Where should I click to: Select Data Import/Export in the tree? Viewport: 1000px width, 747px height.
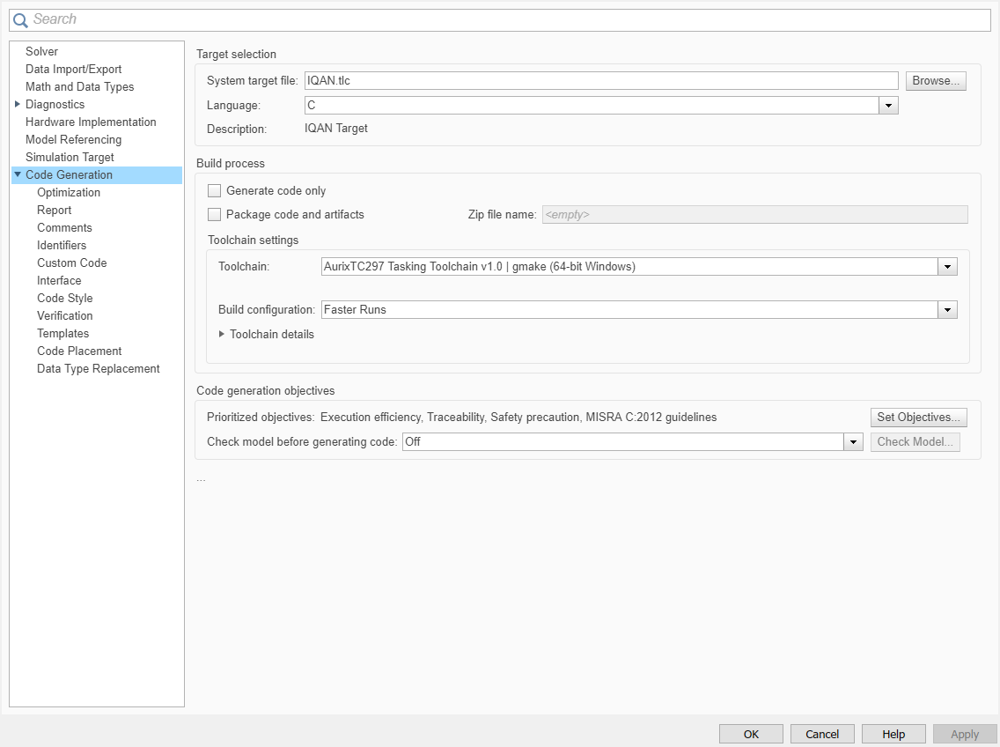[x=73, y=69]
